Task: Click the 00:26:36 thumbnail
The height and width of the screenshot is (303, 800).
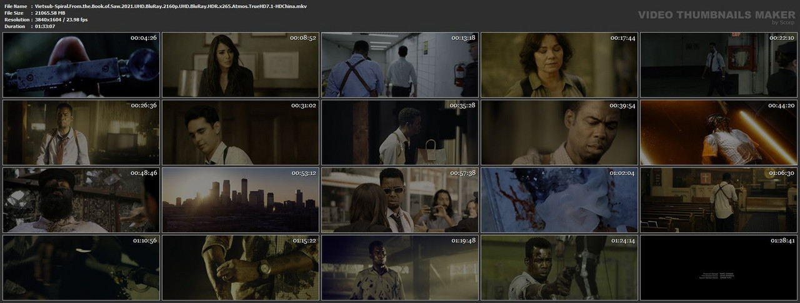Action: click(x=81, y=132)
